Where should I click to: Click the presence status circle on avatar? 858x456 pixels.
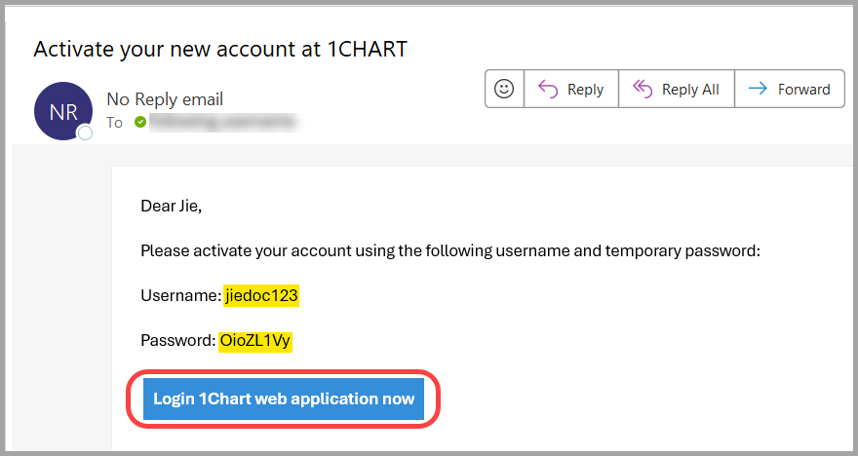point(85,133)
